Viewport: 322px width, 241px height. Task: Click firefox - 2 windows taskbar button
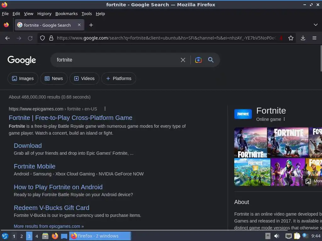point(100,236)
